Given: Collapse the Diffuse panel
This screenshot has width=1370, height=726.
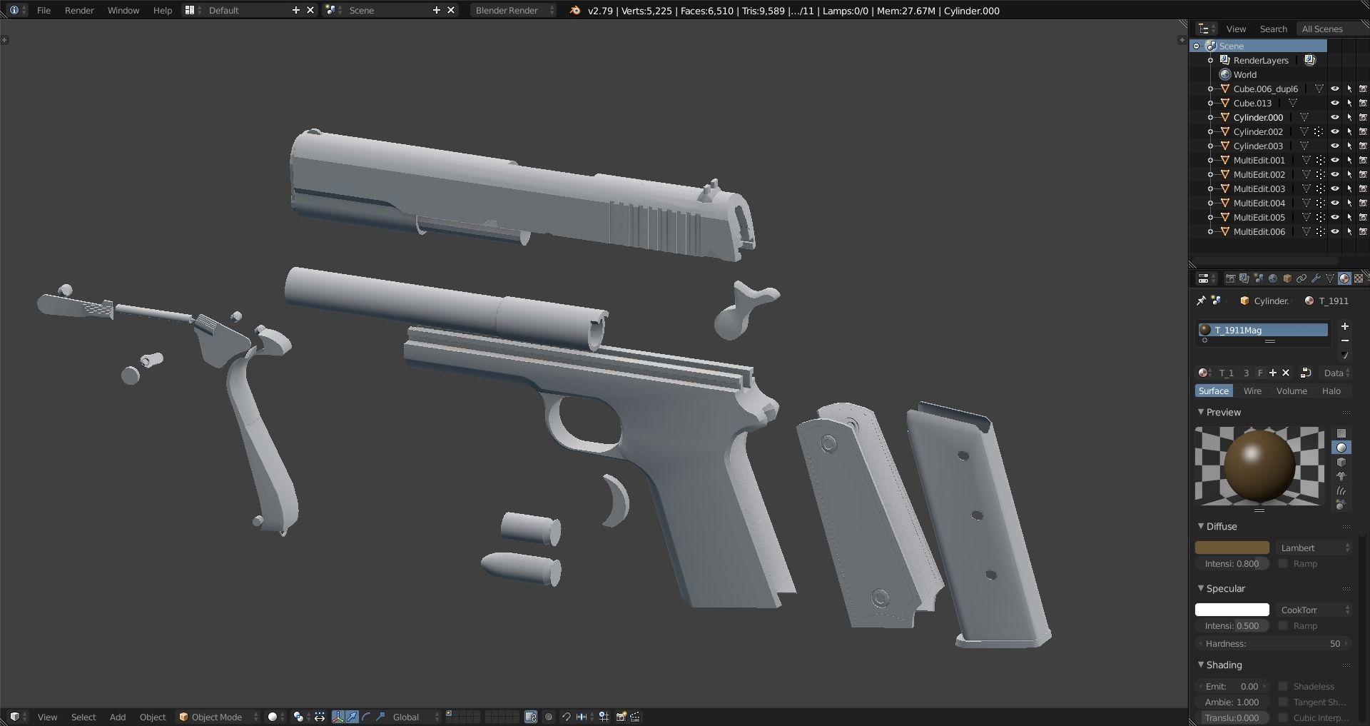Looking at the screenshot, I should point(1201,526).
